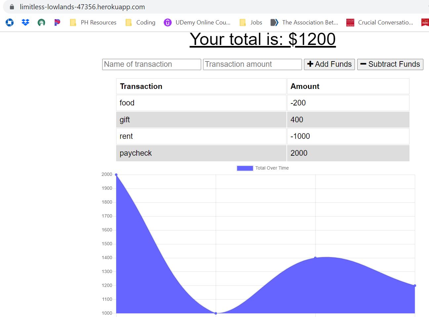Click the green circular bookmark icon
Screen dimensions: 429x317
pyautogui.click(x=41, y=22)
